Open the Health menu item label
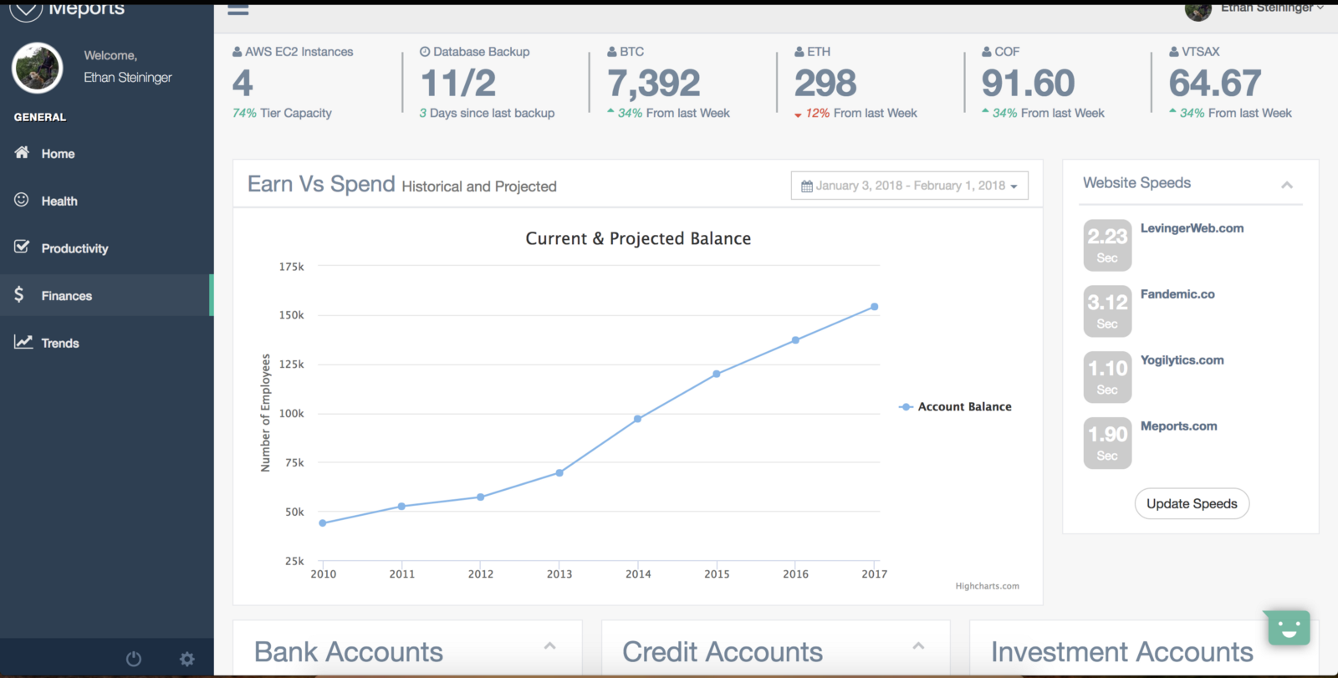 click(59, 201)
